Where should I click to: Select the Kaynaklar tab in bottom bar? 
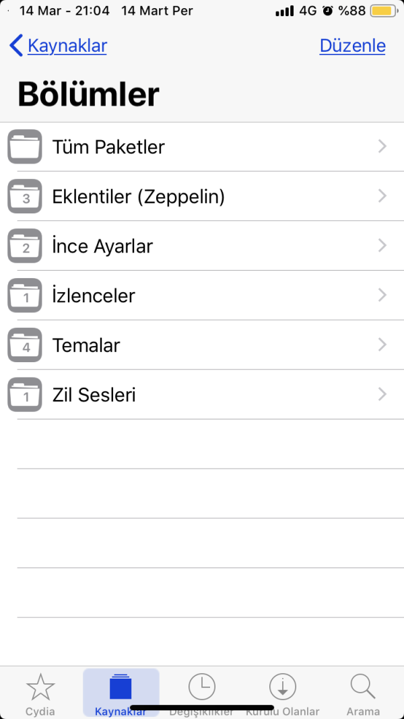(x=121, y=693)
